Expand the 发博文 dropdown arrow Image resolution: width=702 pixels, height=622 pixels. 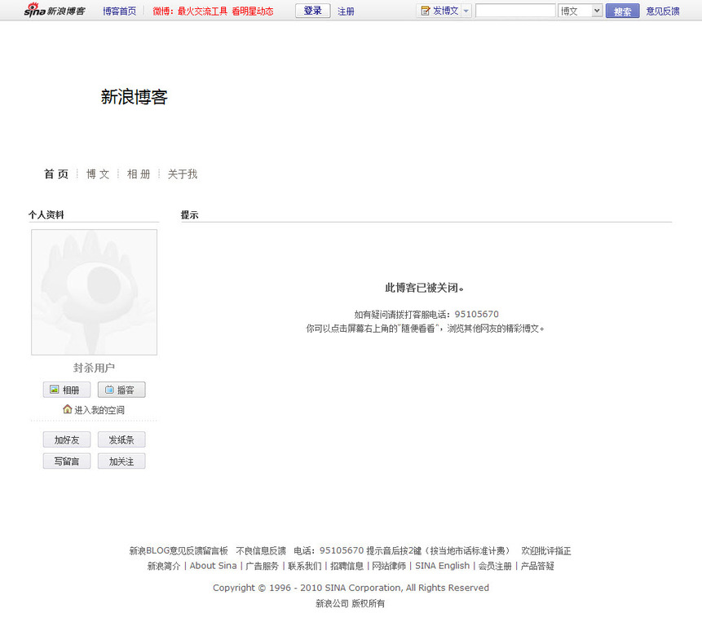pyautogui.click(x=466, y=11)
